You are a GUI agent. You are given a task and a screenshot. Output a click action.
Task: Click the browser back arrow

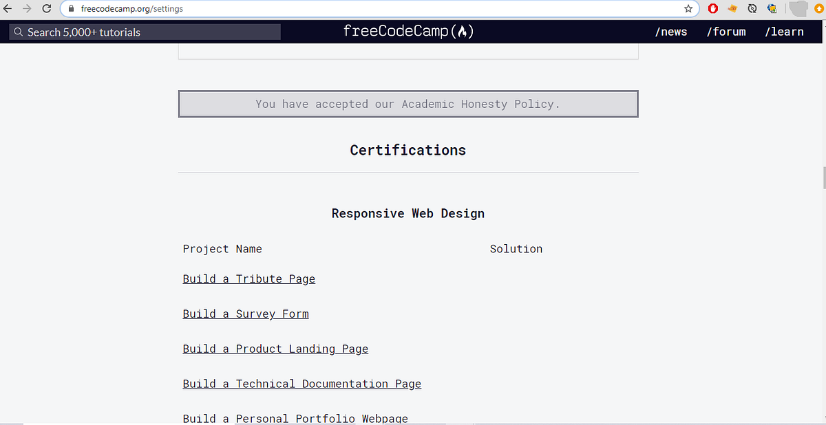(8, 8)
